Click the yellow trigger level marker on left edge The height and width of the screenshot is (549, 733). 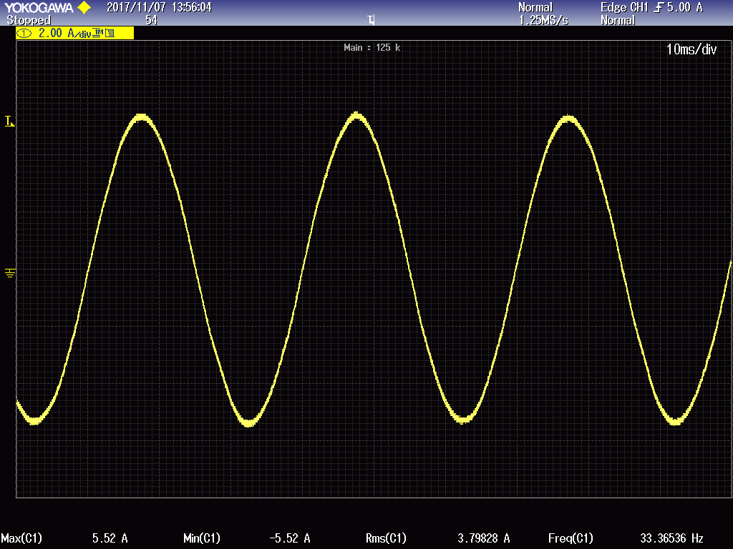pos(9,122)
